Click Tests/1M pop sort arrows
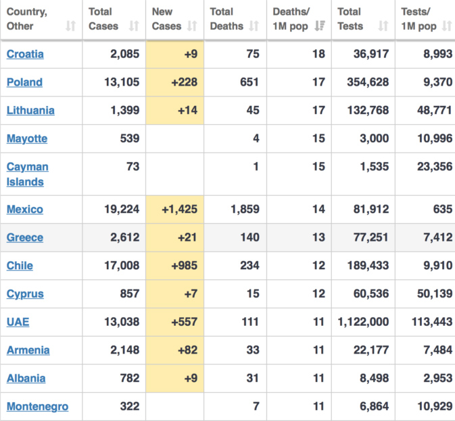The width and height of the screenshot is (455, 421). [x=446, y=26]
